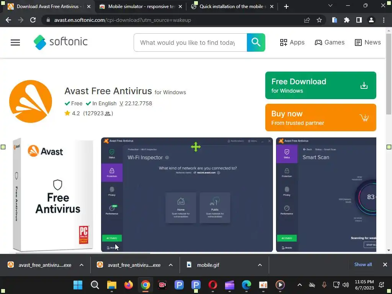Open the Apps section
The height and width of the screenshot is (294, 392).
tap(292, 42)
